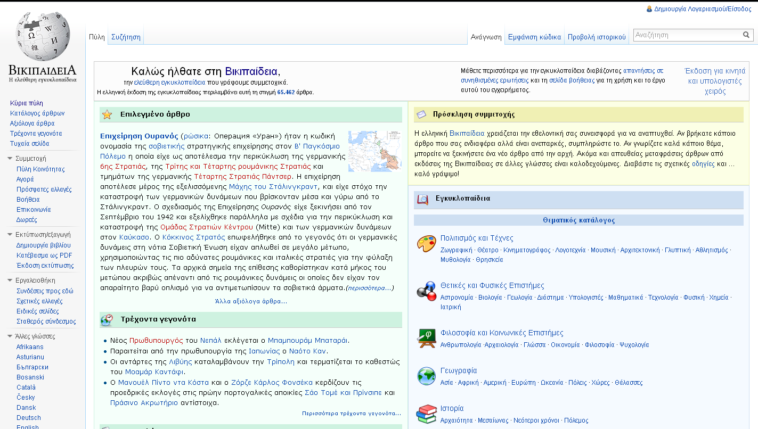Open the Αστρονομία topic link
This screenshot has height=429, width=758.
pos(457,298)
